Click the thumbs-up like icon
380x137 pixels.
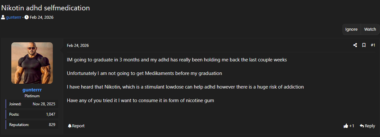click(346, 126)
